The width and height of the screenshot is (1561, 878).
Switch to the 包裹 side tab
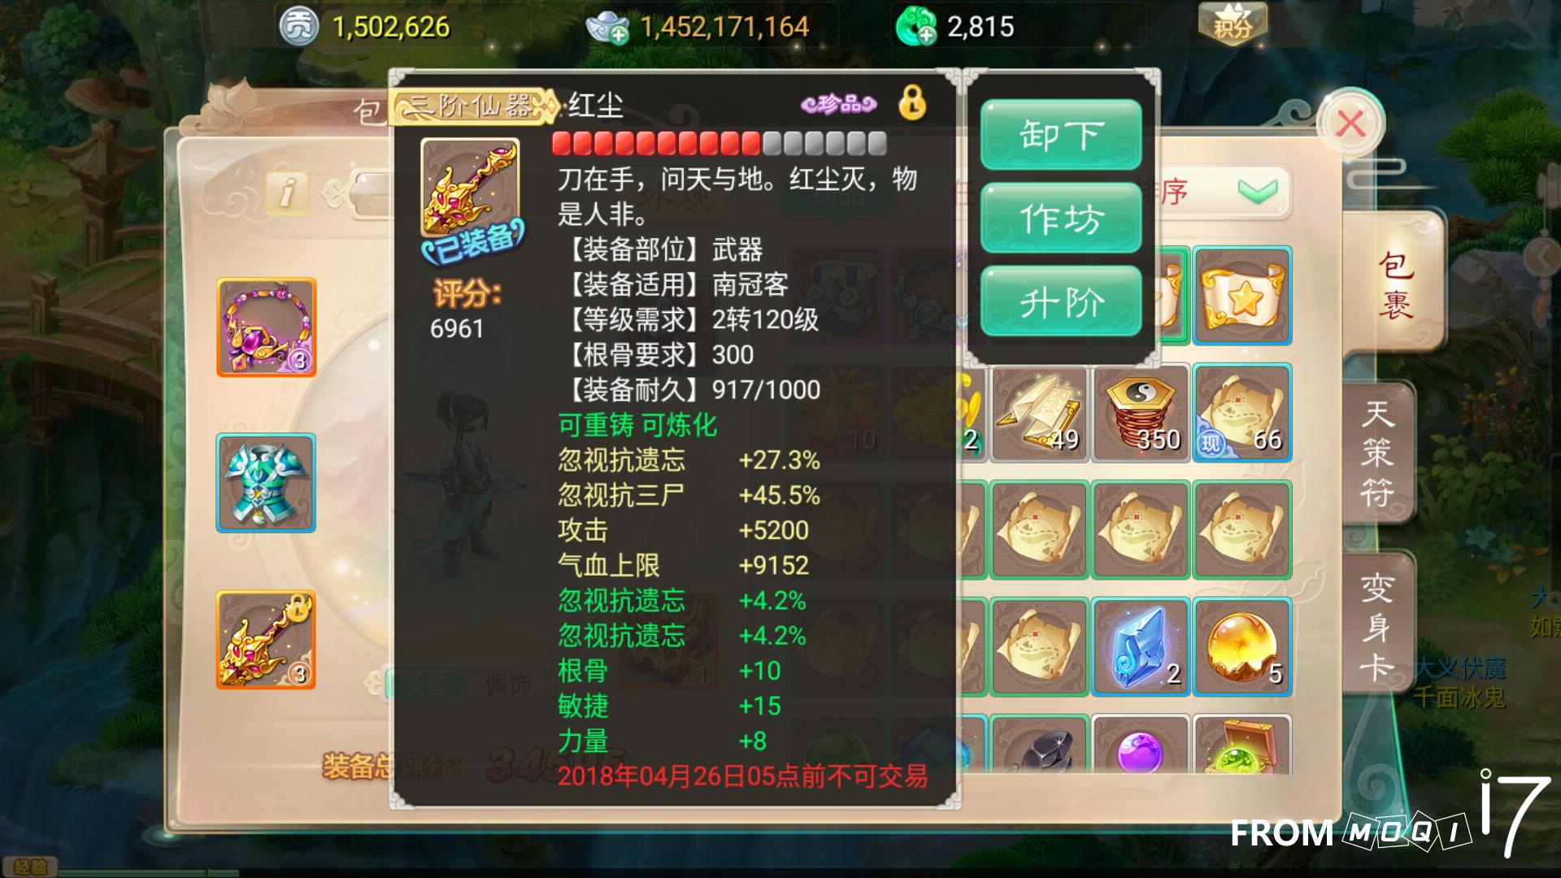point(1394,285)
